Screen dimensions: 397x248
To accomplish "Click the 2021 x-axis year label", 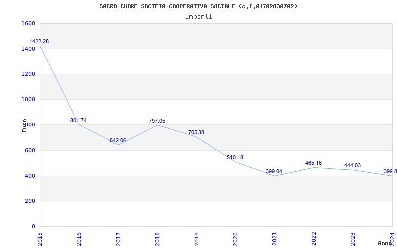I will point(275,239).
